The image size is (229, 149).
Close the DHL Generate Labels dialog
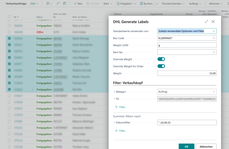click(x=213, y=22)
